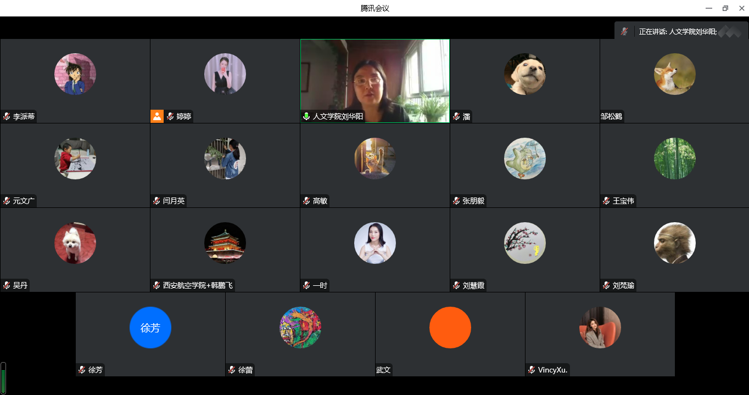This screenshot has height=395, width=749.
Task: Click the solid orange avatar of 武文
Action: coord(450,328)
